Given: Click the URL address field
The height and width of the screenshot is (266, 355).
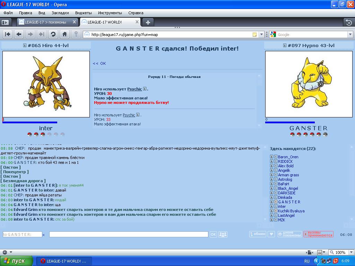Looking at the screenshot, I should tap(171, 35).
